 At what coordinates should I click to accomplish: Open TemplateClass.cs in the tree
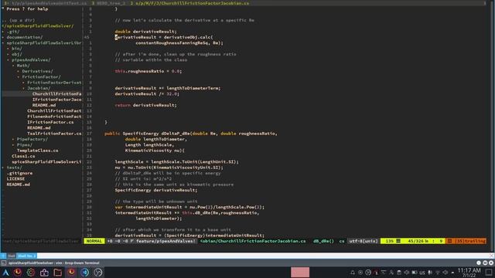(38, 151)
